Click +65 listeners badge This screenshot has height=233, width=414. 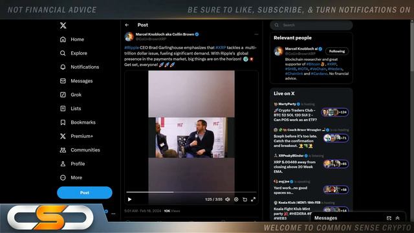336,164
